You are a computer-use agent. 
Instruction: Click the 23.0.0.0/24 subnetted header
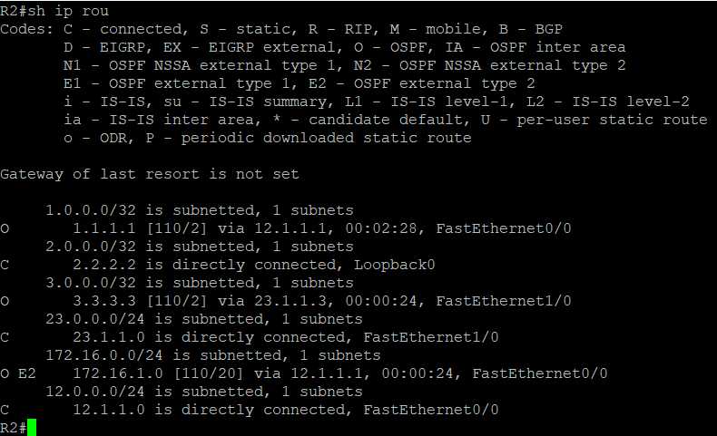point(204,319)
